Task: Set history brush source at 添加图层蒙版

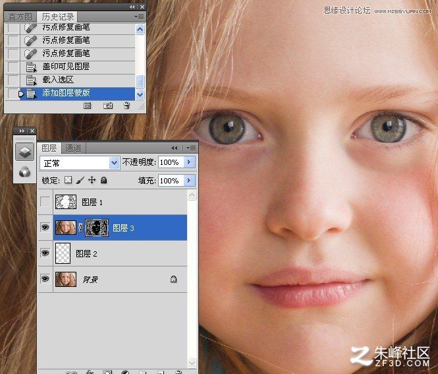Action: [13, 93]
